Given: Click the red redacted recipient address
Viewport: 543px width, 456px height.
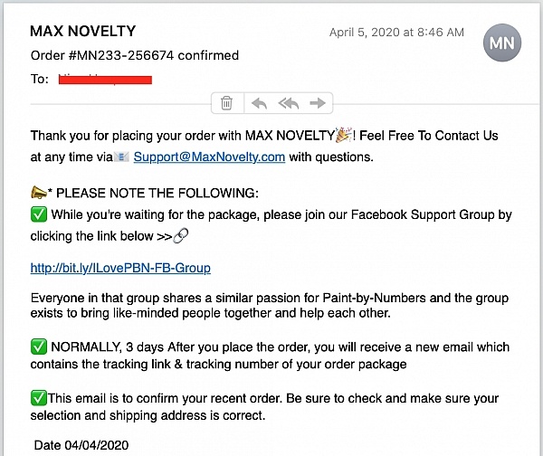Looking at the screenshot, I should [105, 80].
